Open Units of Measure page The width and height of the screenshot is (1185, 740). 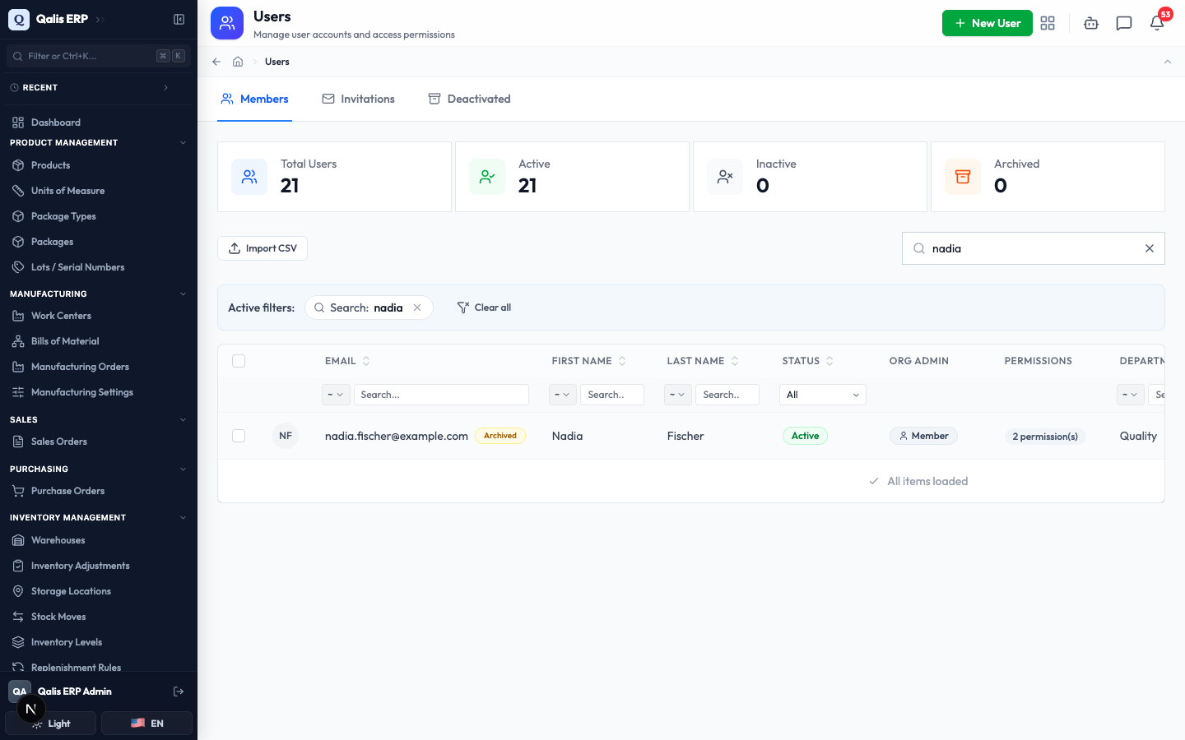click(x=99, y=191)
